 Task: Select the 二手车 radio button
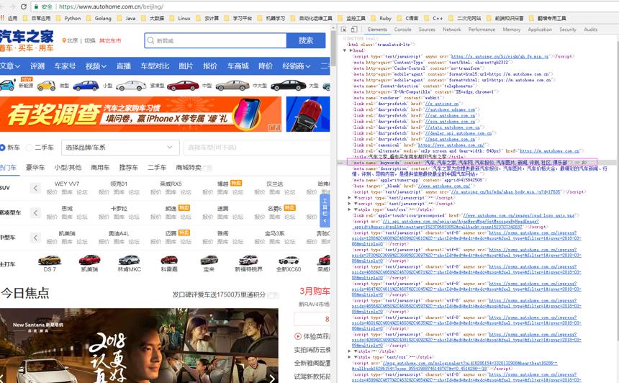coord(29,148)
